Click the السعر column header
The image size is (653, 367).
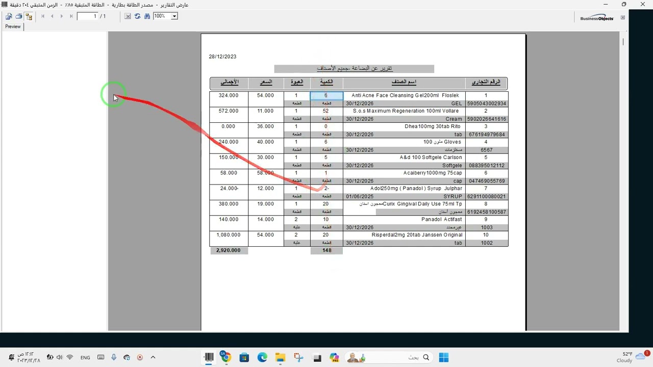click(266, 82)
